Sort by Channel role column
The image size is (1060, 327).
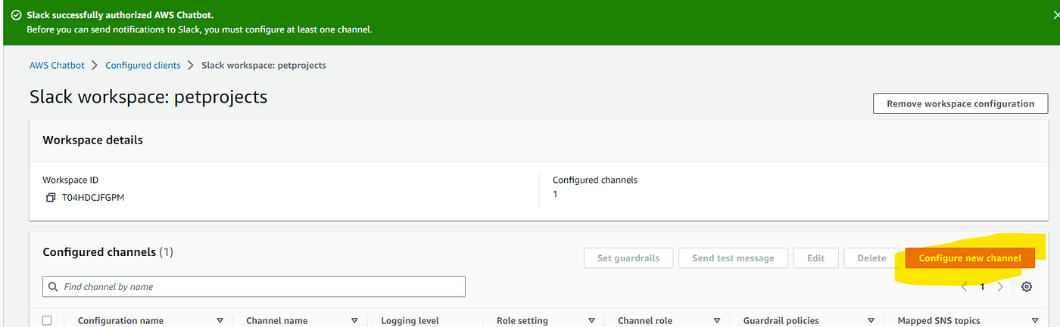pos(715,321)
